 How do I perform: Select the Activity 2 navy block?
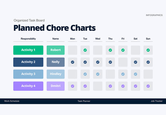click(28, 62)
